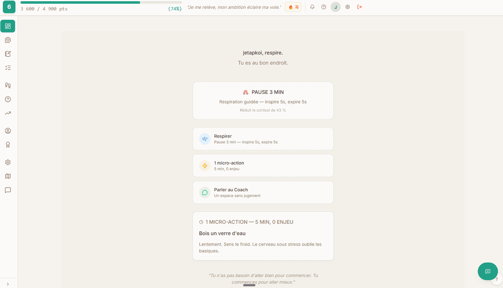
Task: Click the red logout icon
Action: [360, 7]
